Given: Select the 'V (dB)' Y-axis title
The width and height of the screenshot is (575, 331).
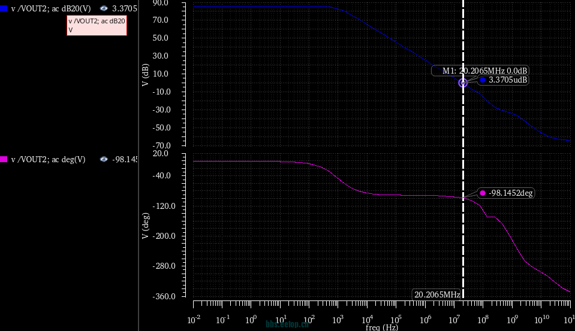Looking at the screenshot, I should click(x=146, y=75).
